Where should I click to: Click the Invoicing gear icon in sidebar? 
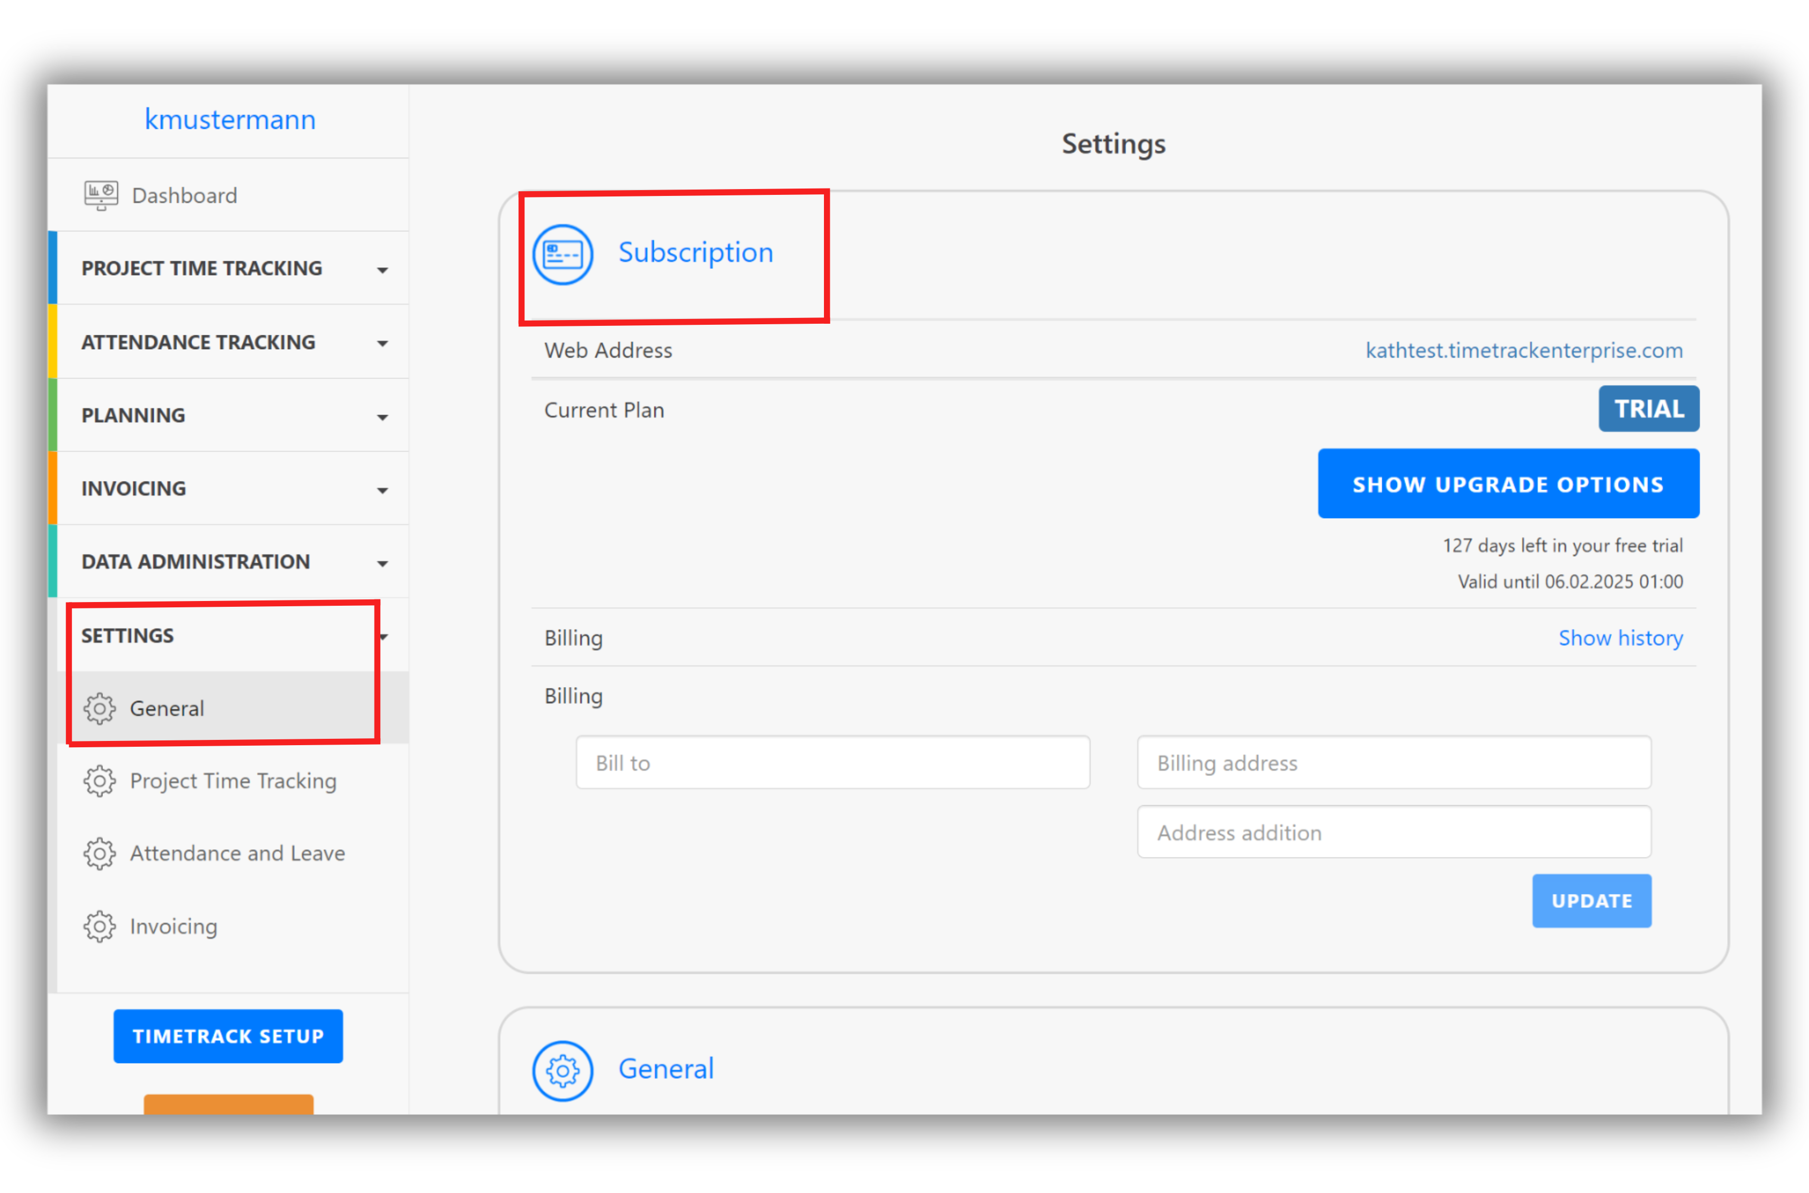click(x=100, y=927)
